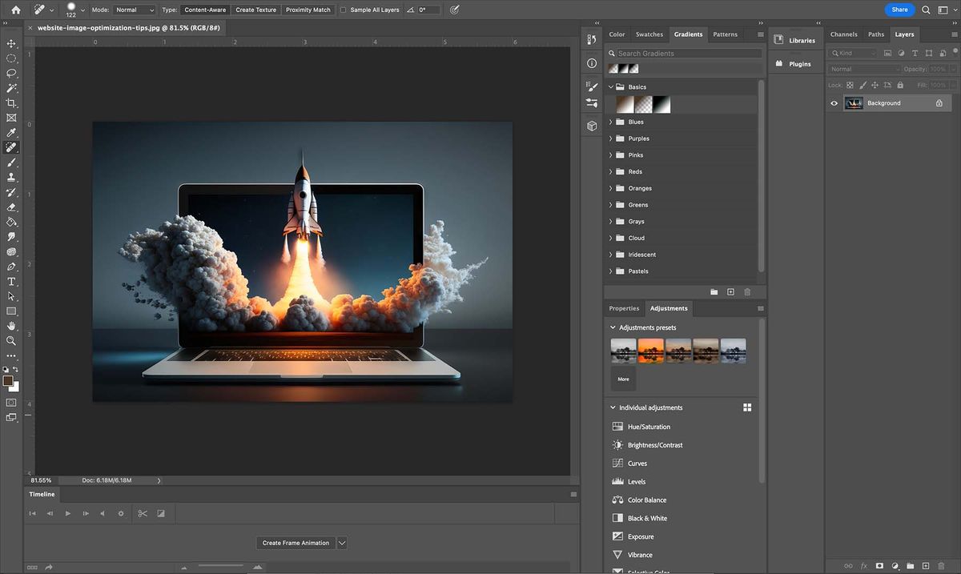Select the Hand tool
This screenshot has width=961, height=574.
11,326
